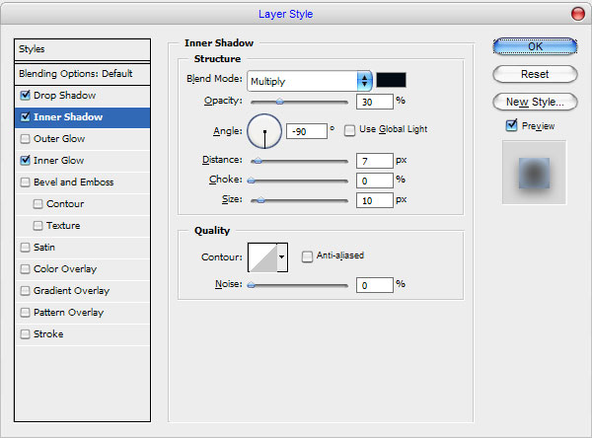This screenshot has width=592, height=438.
Task: Select the Styles entry in list
Action: pyautogui.click(x=82, y=49)
